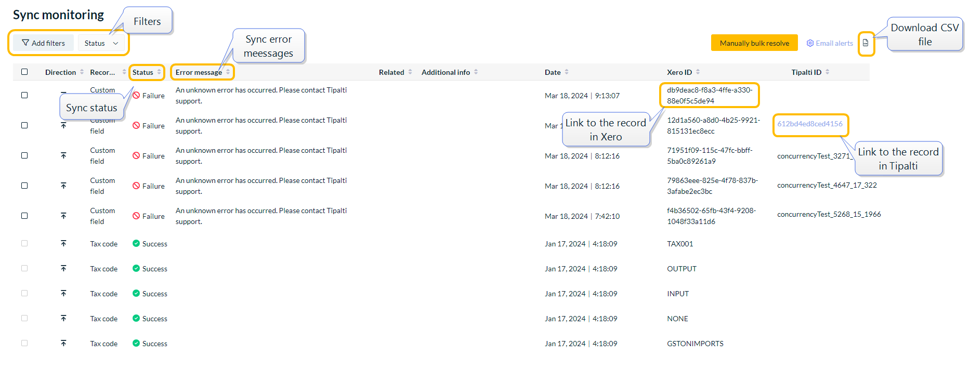Viewport: 970px width, 368px height.
Task: Sort by the Error message column arrows
Action: point(228,72)
